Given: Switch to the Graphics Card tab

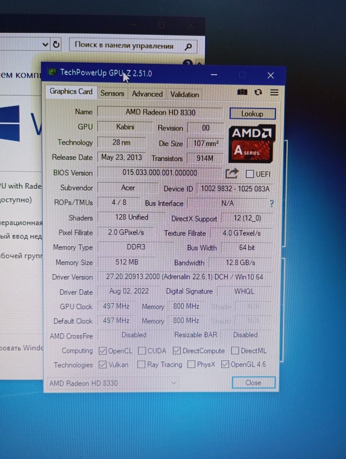Looking at the screenshot, I should tap(71, 92).
